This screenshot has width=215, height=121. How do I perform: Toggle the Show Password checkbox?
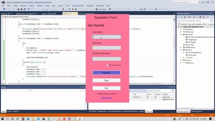coord(107,65)
